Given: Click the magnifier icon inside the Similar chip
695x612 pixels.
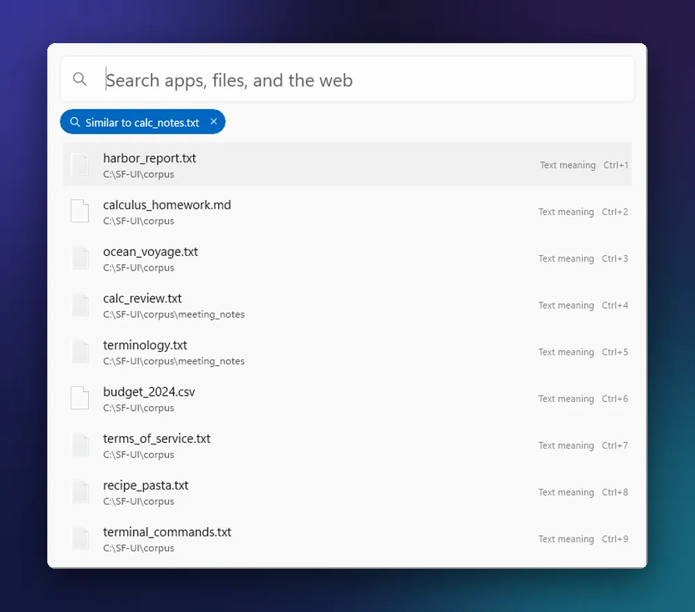Looking at the screenshot, I should coord(75,122).
